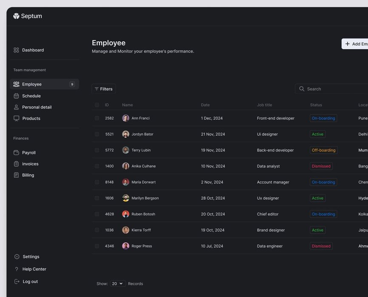This screenshot has height=297, width=368.
Task: Click the Log out arrow icon
Action: point(17,282)
